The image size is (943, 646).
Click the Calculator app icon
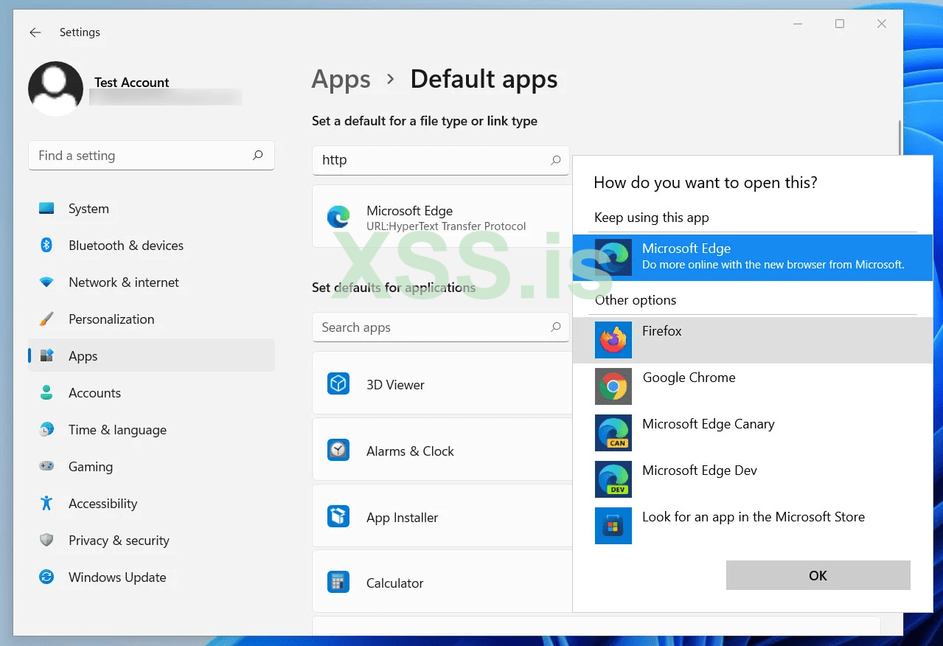pyautogui.click(x=338, y=583)
